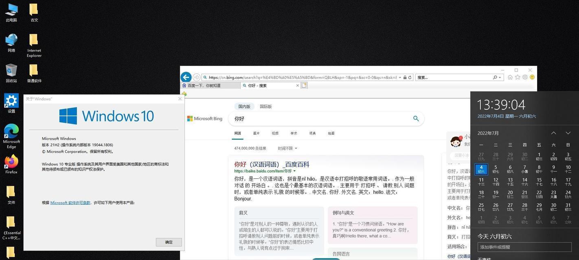Open the 此电脑 desktop icon

click(x=11, y=13)
